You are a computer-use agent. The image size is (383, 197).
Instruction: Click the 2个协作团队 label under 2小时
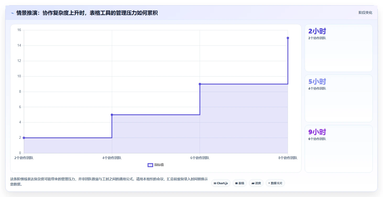[x=317, y=38]
